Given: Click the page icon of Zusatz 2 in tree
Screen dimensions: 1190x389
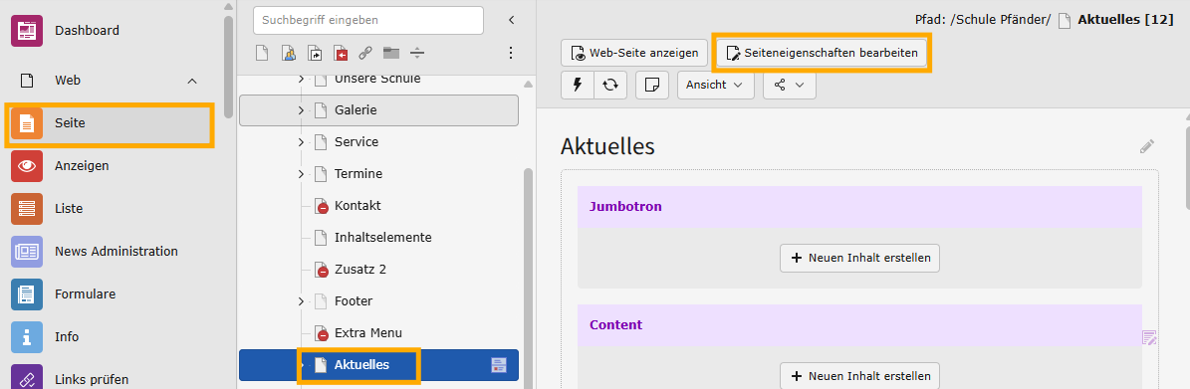Looking at the screenshot, I should point(321,270).
